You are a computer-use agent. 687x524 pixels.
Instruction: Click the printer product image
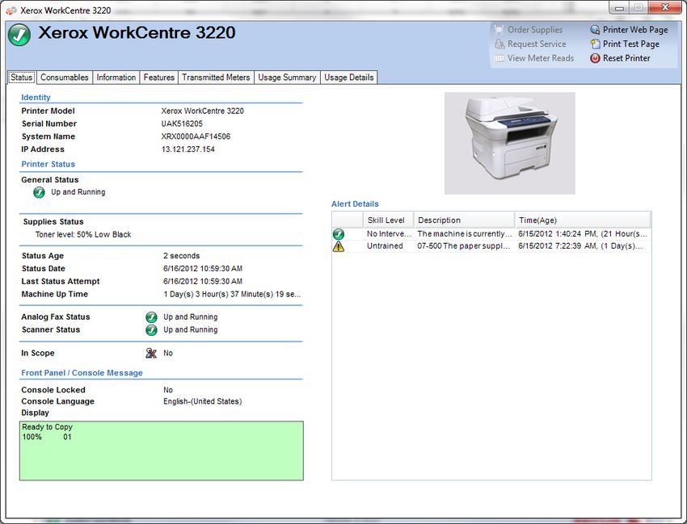pyautogui.click(x=509, y=143)
